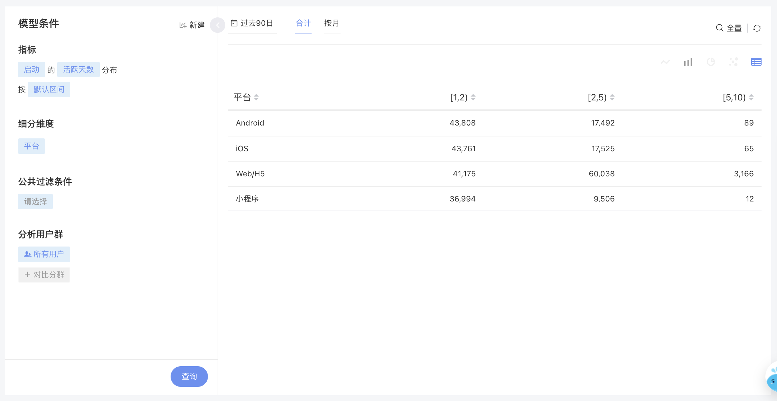Screen dimensions: 777x401
Task: Click the value 17,525
Action: point(603,149)
